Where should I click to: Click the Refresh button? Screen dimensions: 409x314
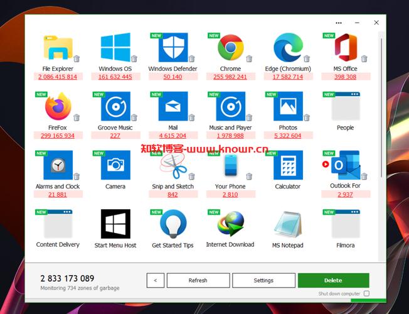(x=198, y=280)
